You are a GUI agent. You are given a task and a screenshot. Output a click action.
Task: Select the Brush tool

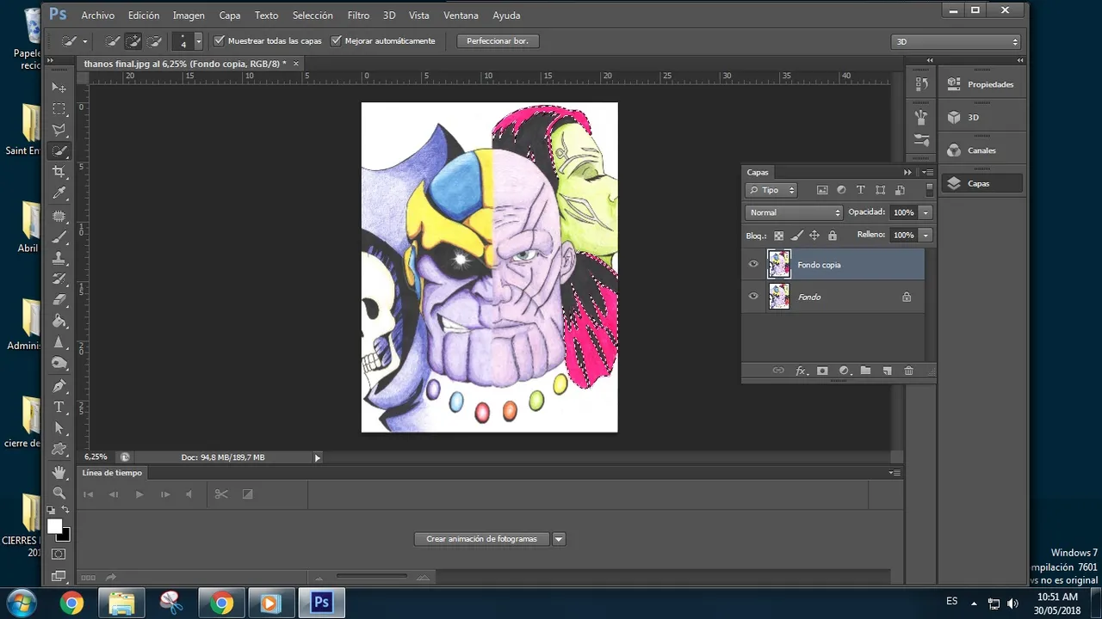pos(59,236)
